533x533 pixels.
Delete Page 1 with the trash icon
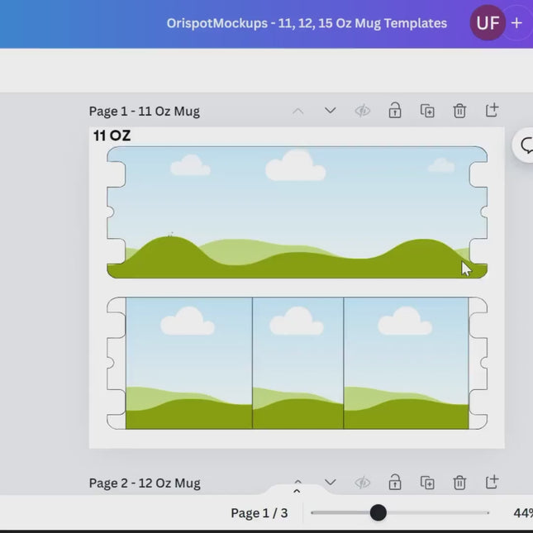tap(459, 111)
